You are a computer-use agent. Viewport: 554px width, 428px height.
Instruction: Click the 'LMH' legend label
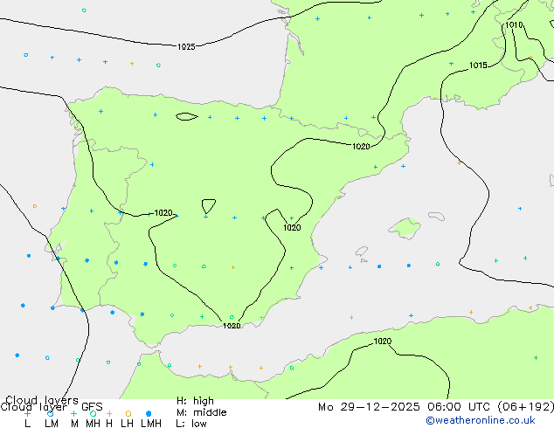pos(151,423)
